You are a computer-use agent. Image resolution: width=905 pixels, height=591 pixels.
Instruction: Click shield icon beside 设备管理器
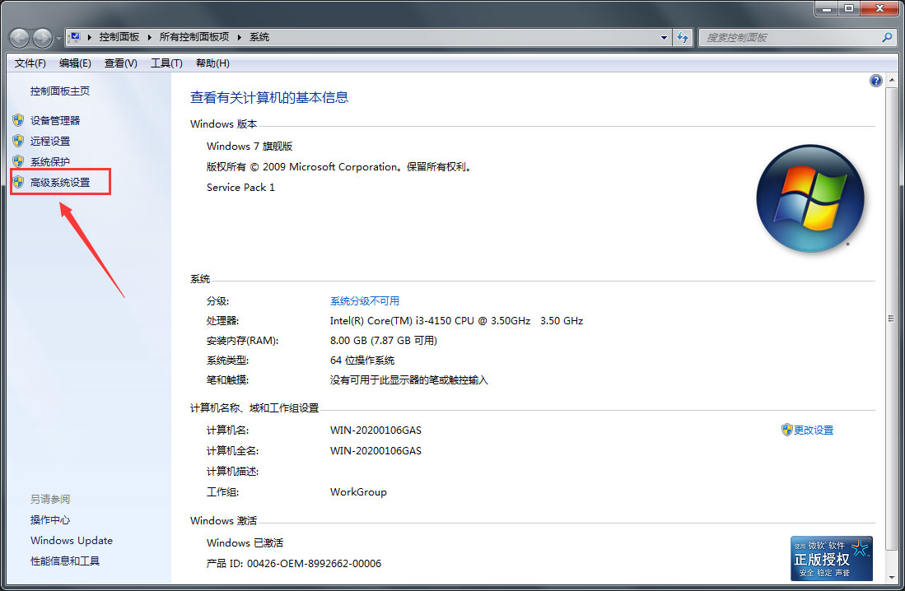point(18,120)
